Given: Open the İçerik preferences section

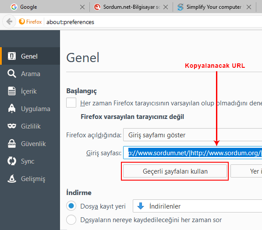Looking at the screenshot, I should [x=30, y=91].
